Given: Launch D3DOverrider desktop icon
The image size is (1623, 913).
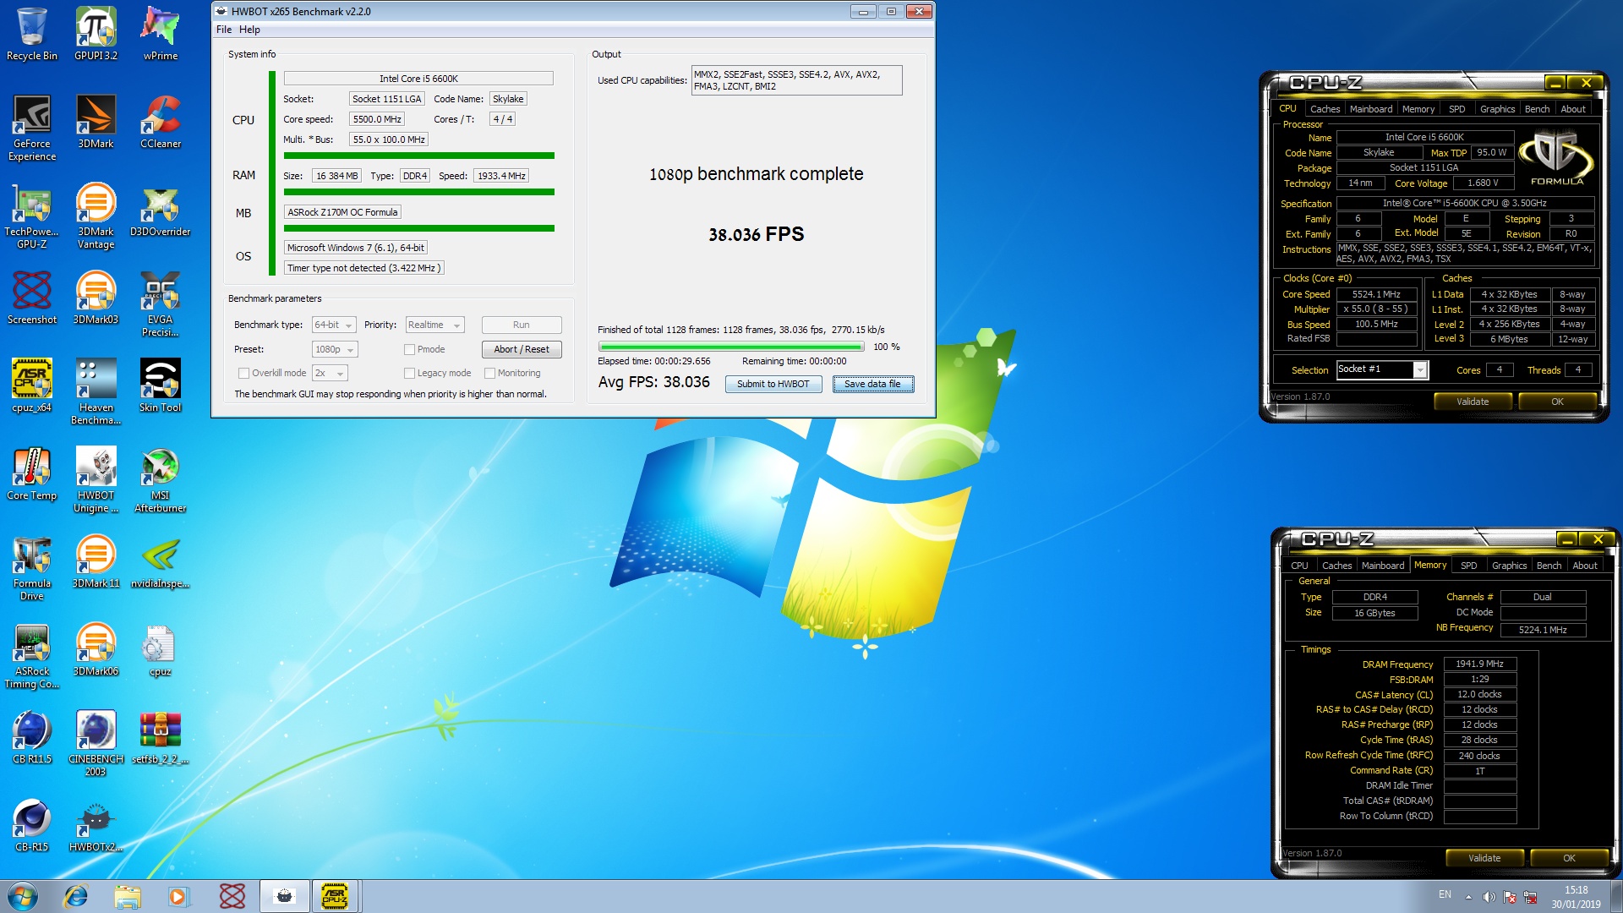Looking at the screenshot, I should tap(161, 210).
